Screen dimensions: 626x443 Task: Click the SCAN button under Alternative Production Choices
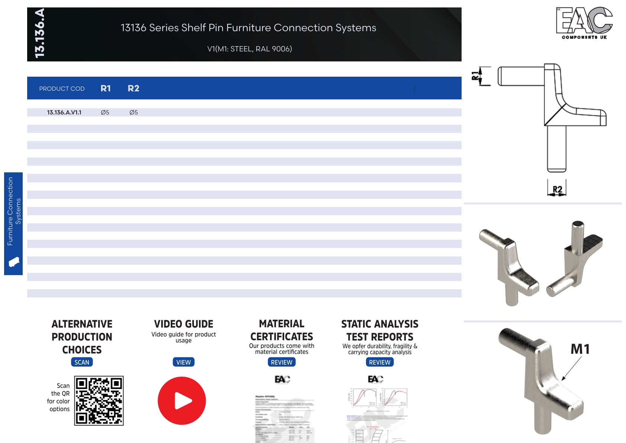tap(82, 362)
